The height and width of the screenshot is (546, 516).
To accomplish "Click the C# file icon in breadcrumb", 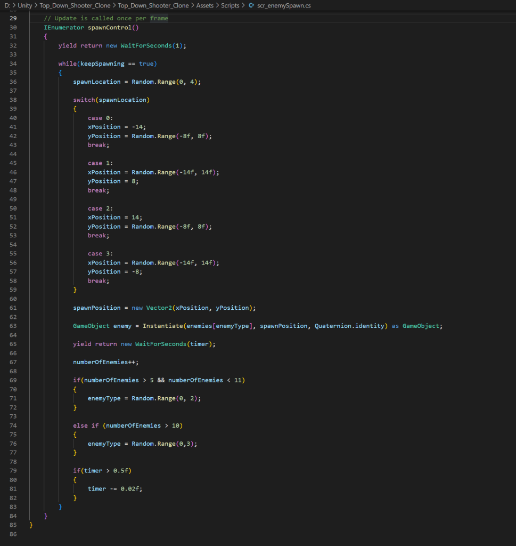I will click(x=251, y=5).
